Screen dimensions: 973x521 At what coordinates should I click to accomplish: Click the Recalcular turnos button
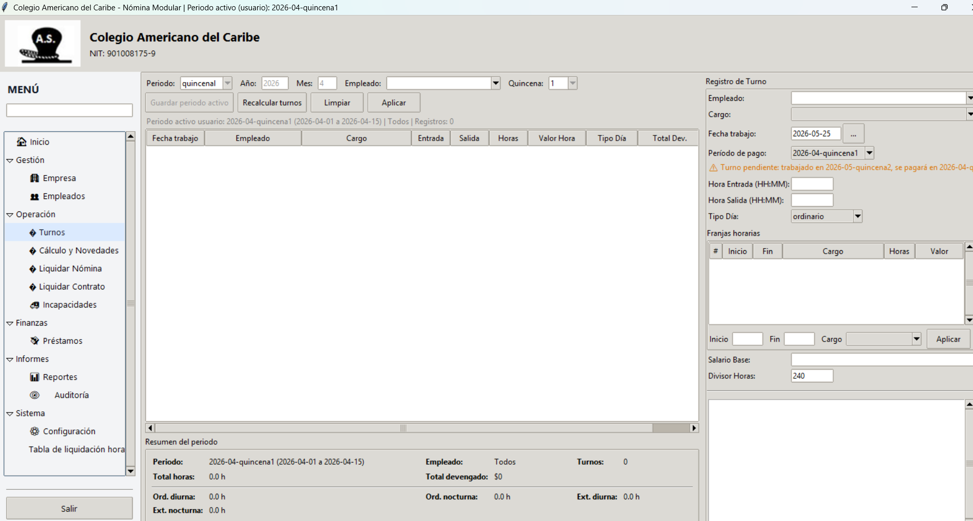pyautogui.click(x=272, y=102)
